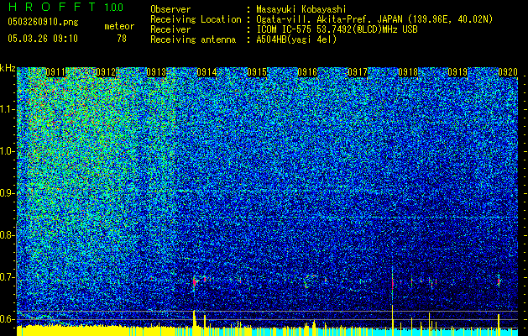Viewport: 528px width, 336px height.
Task: Click the 0912 time marker
Action: click(x=106, y=72)
